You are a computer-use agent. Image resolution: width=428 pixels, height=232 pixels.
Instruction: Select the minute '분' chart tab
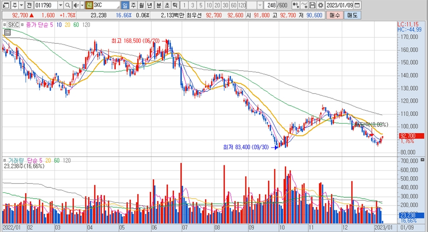[159, 5]
